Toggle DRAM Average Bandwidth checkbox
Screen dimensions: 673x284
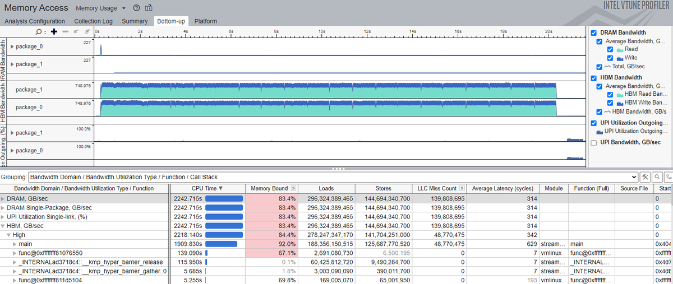(600, 41)
